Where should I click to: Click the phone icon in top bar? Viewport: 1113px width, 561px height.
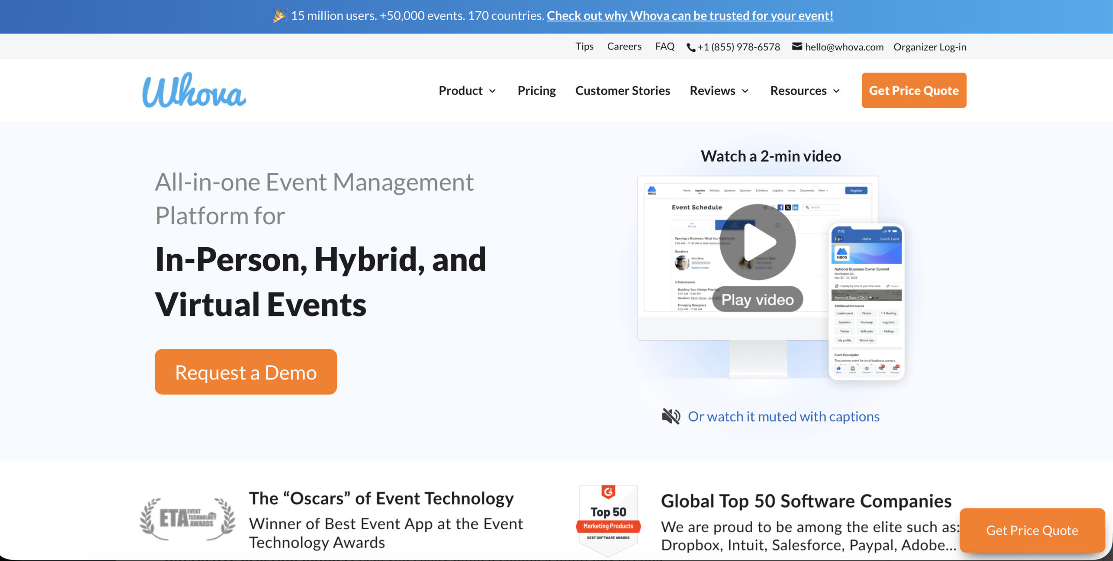pyautogui.click(x=690, y=47)
